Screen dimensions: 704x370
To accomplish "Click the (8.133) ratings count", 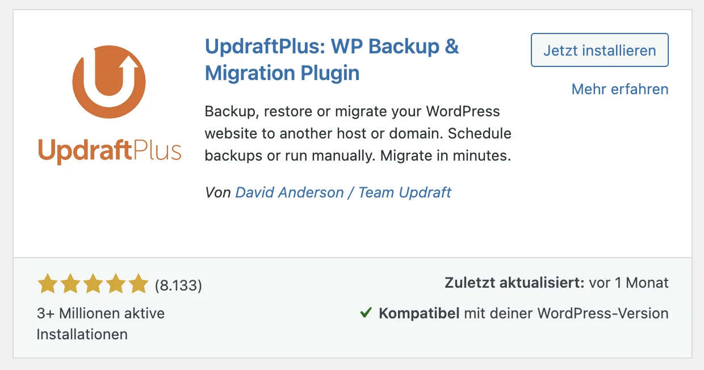I will 178,285.
